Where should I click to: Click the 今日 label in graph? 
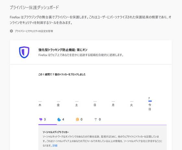pos(150,107)
